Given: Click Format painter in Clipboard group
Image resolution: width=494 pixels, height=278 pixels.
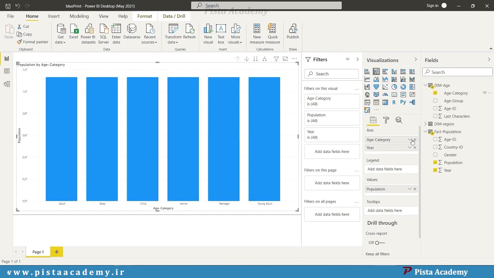Looking at the screenshot, I should 33,42.
